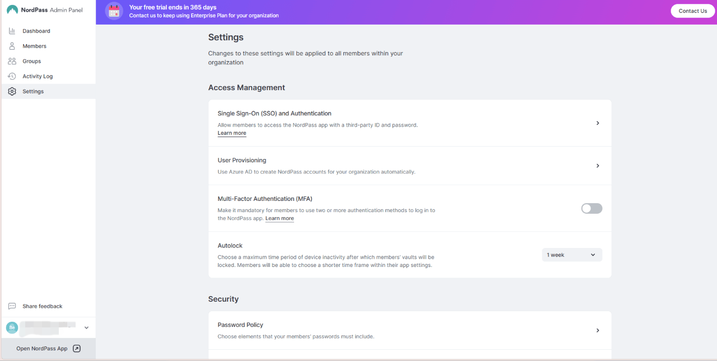Expand the account menu with the chevron
This screenshot has height=361, width=717.
click(x=86, y=327)
